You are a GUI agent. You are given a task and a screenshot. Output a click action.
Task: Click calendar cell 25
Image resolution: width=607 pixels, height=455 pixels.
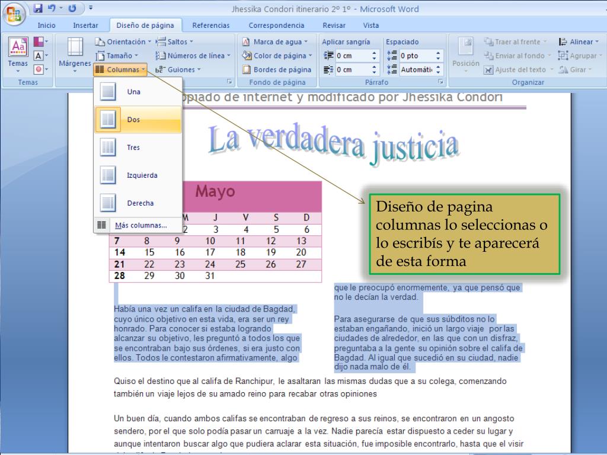point(241,264)
